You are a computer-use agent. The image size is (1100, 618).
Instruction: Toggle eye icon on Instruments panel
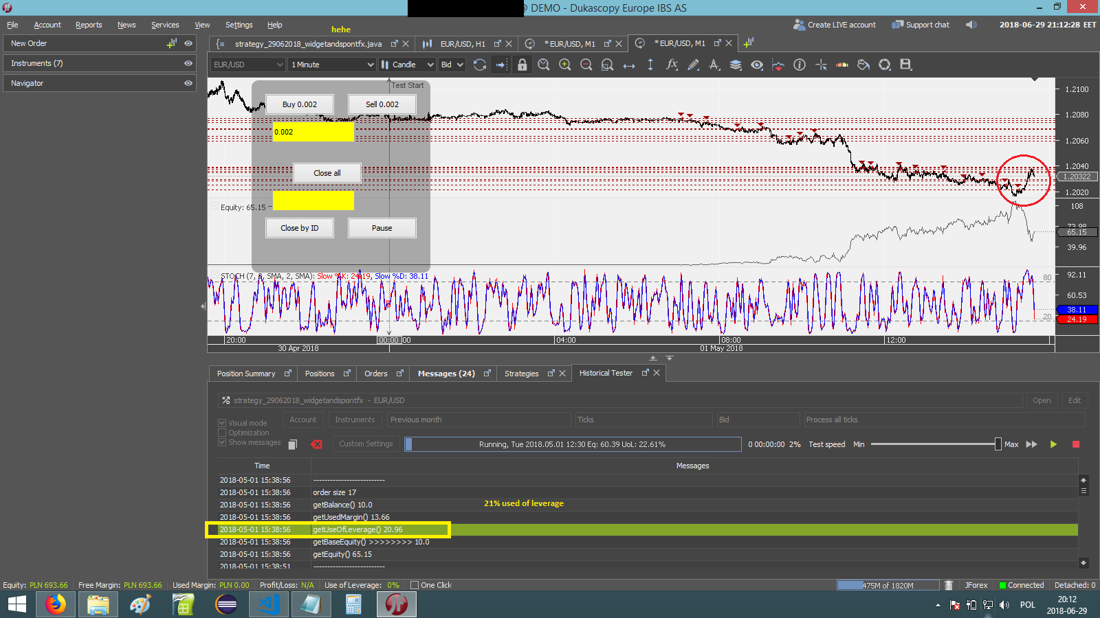(x=188, y=63)
